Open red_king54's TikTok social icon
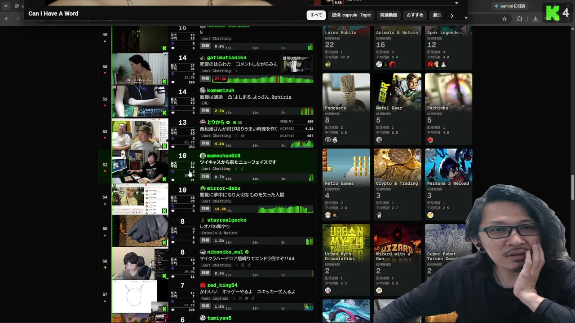The height and width of the screenshot is (323, 575). point(252,298)
